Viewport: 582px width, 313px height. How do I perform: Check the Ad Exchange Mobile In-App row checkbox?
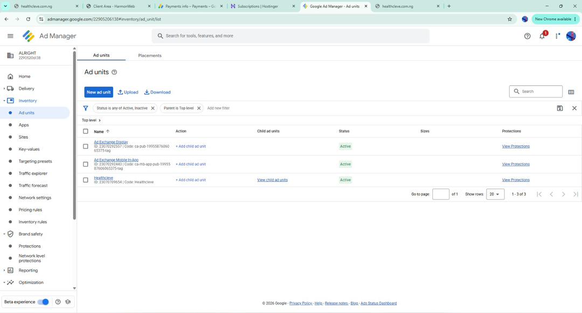click(86, 164)
